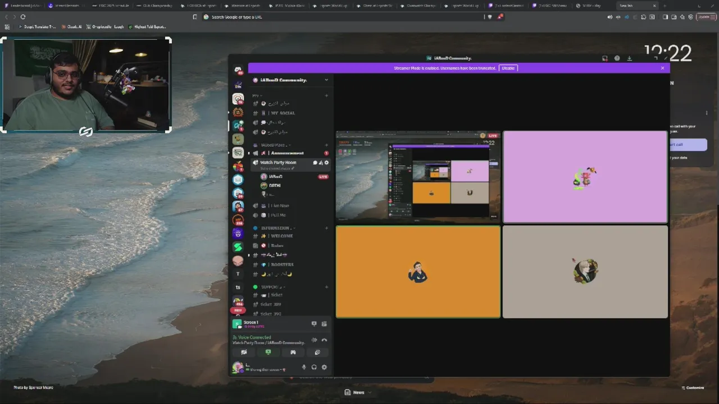Open the MY SOCIAL channel

tap(290, 113)
